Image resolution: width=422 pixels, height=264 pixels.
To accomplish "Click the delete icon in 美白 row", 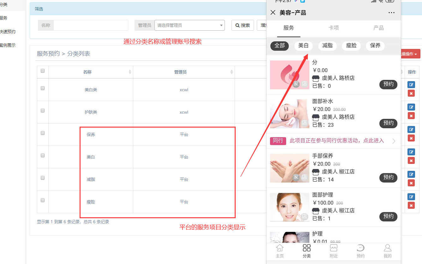I will (x=411, y=161).
